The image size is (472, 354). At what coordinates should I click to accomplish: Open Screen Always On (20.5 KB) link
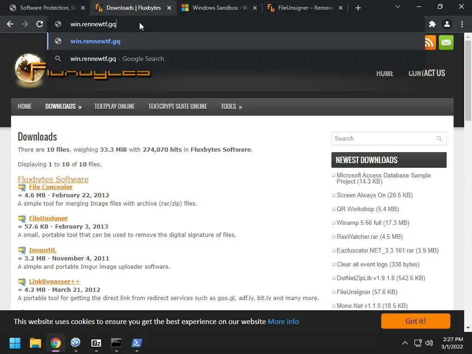[374, 195]
